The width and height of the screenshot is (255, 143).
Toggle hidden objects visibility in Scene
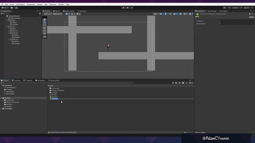[180, 14]
